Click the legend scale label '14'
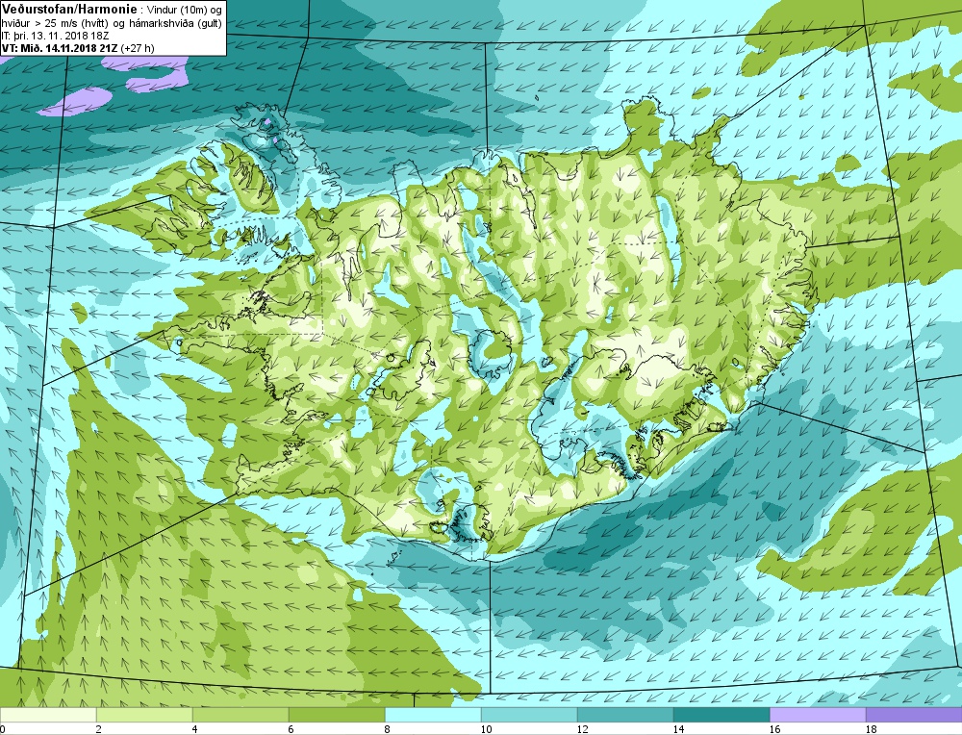The height and width of the screenshot is (735, 962). click(678, 729)
